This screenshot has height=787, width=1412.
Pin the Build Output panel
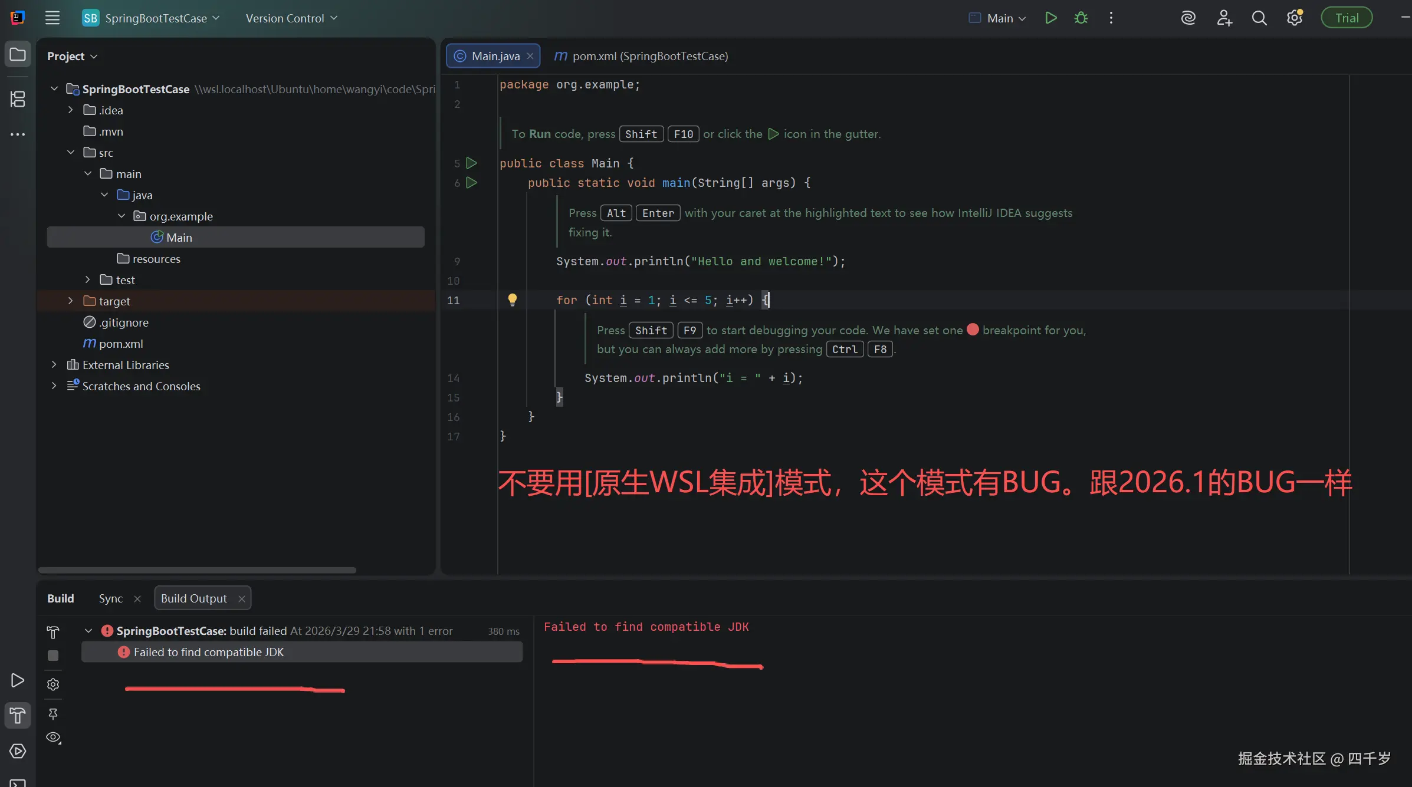point(53,714)
